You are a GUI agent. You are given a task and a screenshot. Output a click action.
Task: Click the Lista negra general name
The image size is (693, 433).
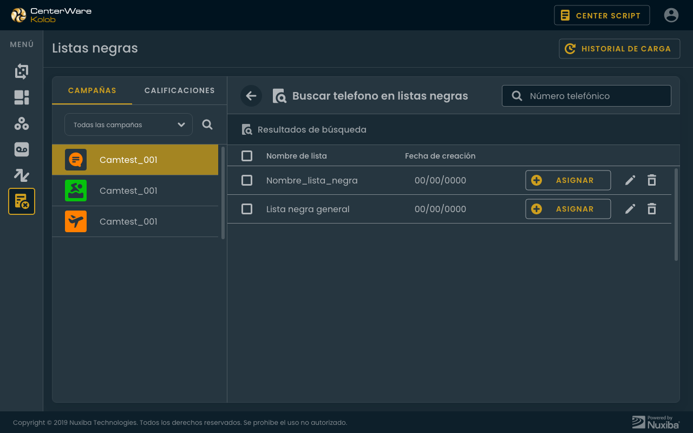point(308,209)
